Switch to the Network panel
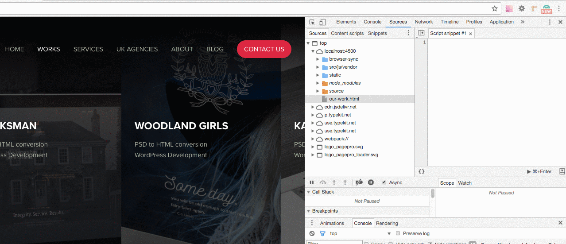This screenshot has height=244, width=566. click(424, 22)
